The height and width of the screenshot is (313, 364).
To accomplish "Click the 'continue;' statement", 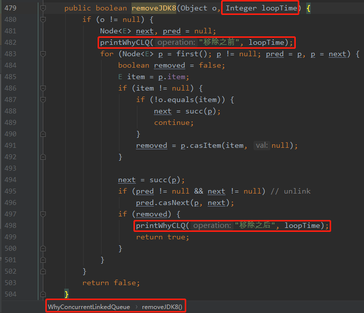I will [174, 122].
